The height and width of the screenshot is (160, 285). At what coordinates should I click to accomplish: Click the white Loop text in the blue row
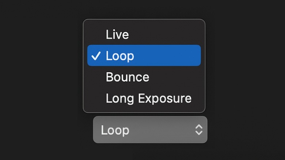tap(120, 56)
